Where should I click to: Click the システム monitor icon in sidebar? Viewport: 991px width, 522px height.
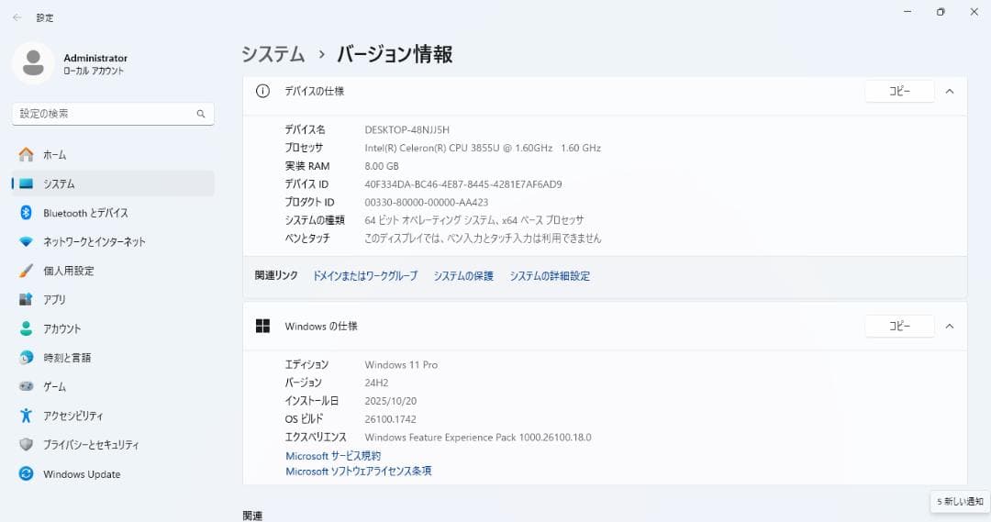click(26, 183)
